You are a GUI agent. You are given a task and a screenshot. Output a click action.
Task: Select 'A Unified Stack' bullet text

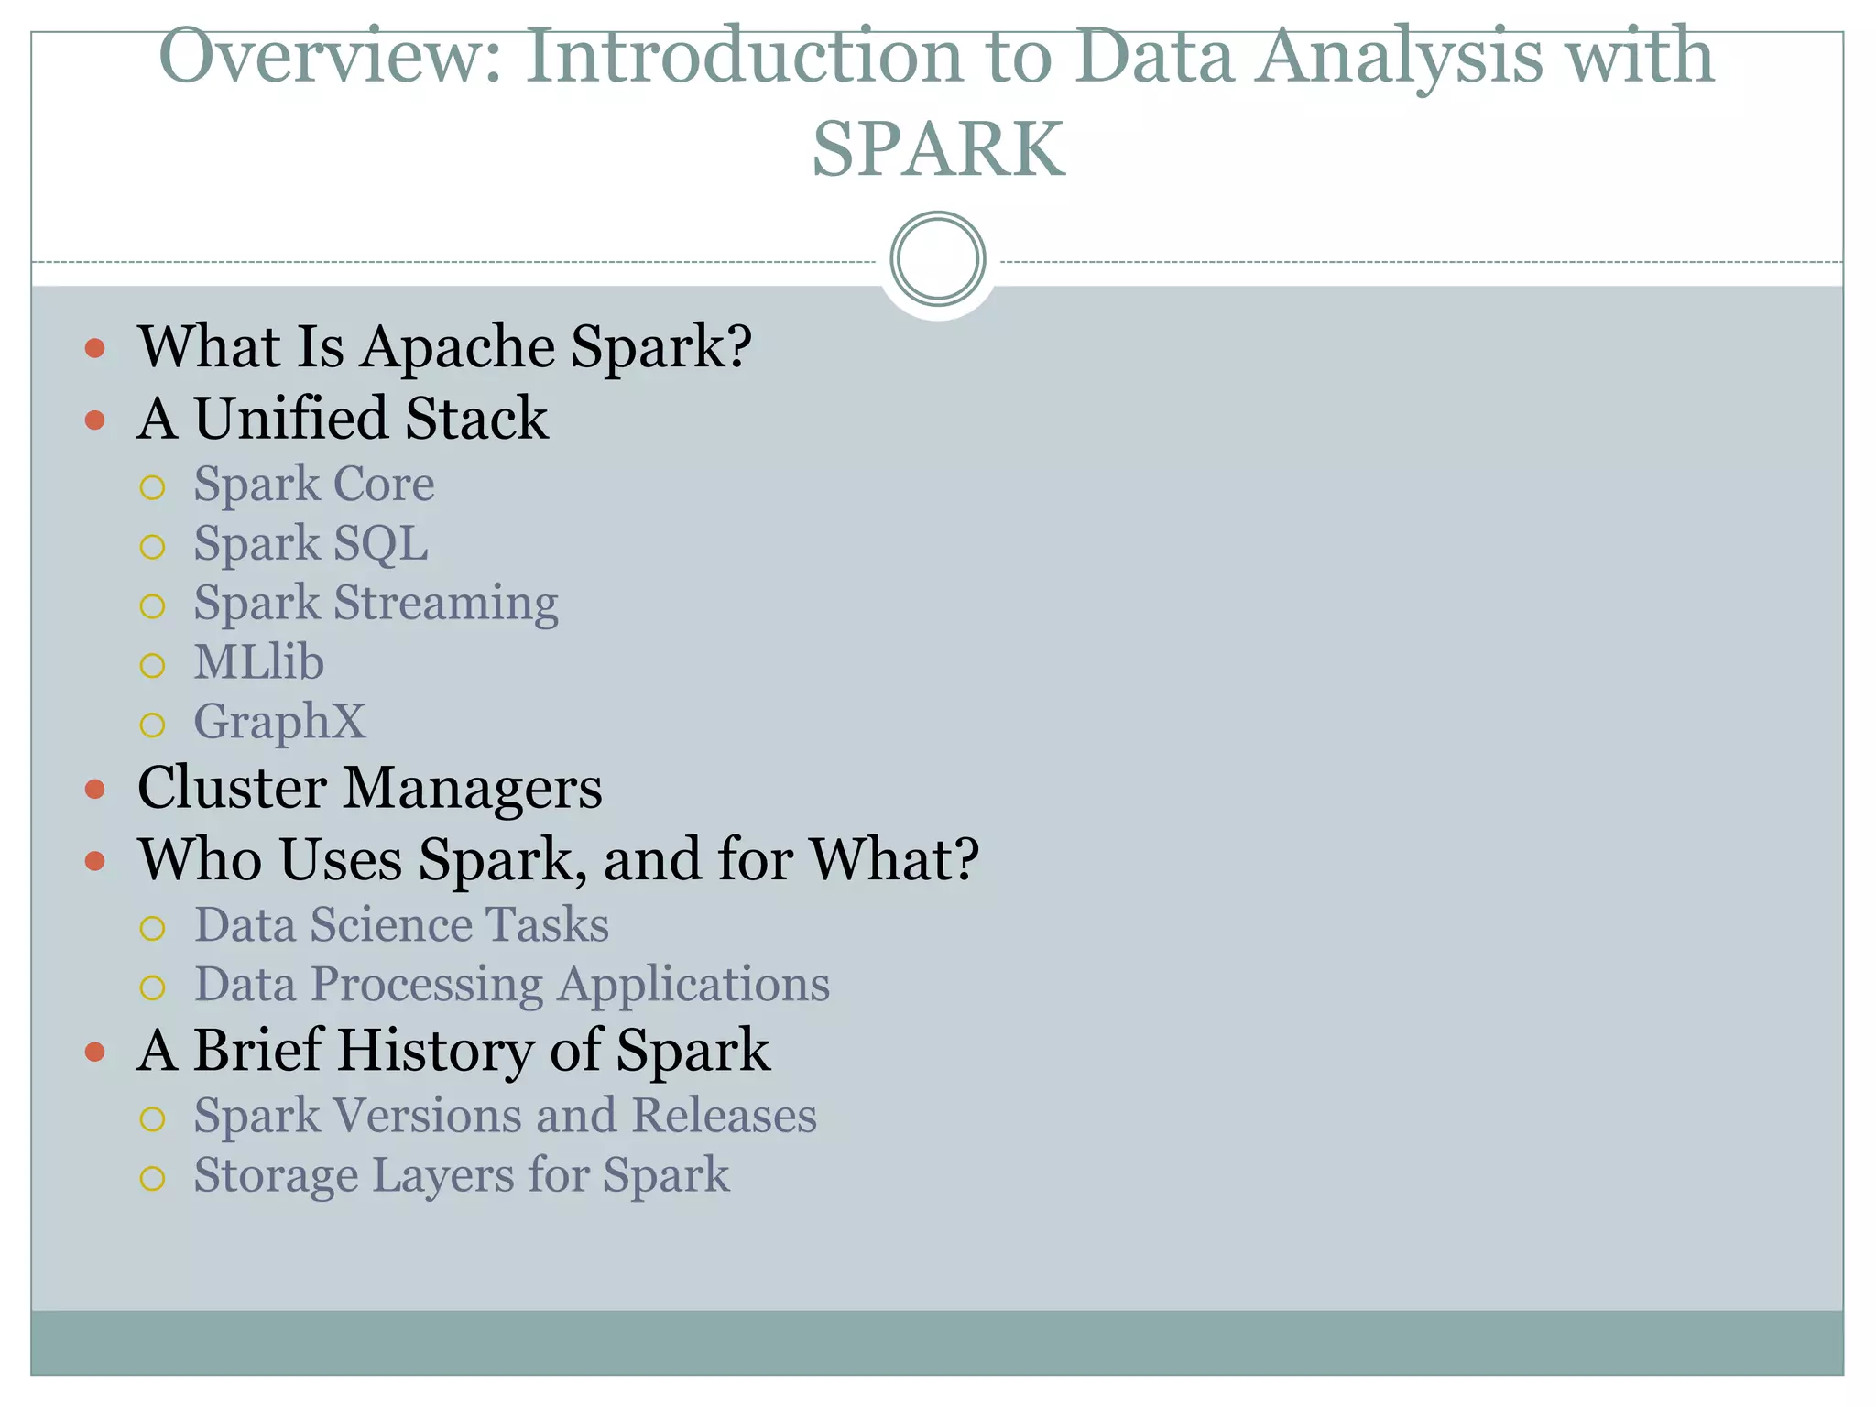tap(343, 420)
